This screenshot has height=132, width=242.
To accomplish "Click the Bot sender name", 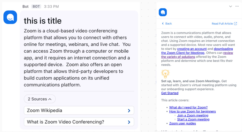I will (26, 6).
